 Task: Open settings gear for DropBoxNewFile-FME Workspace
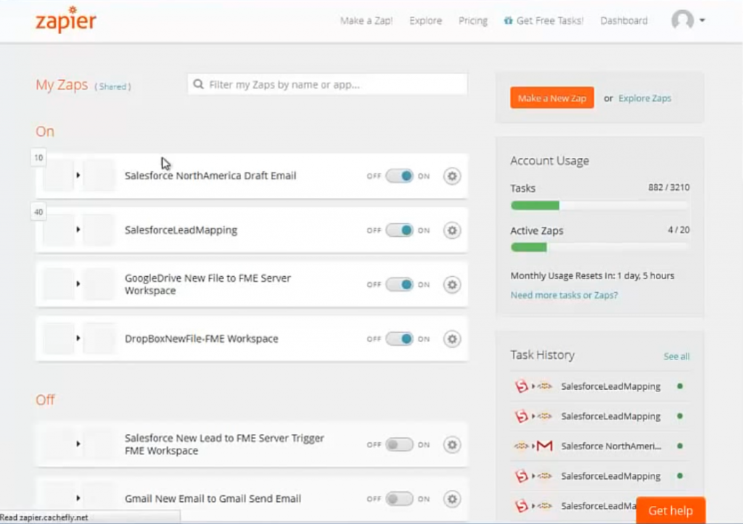452,339
